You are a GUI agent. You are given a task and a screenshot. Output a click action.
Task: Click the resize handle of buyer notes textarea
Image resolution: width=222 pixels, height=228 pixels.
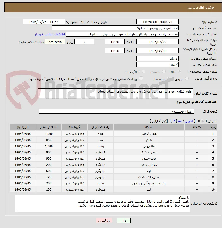17,210
